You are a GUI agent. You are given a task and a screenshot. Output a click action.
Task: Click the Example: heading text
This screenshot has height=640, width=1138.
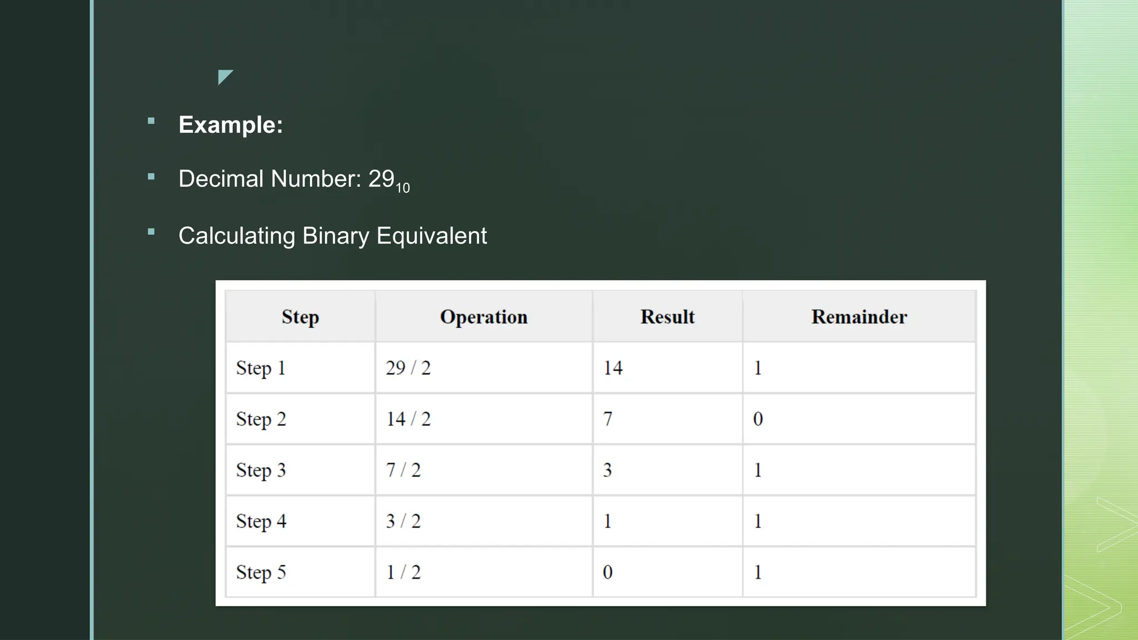coord(231,125)
